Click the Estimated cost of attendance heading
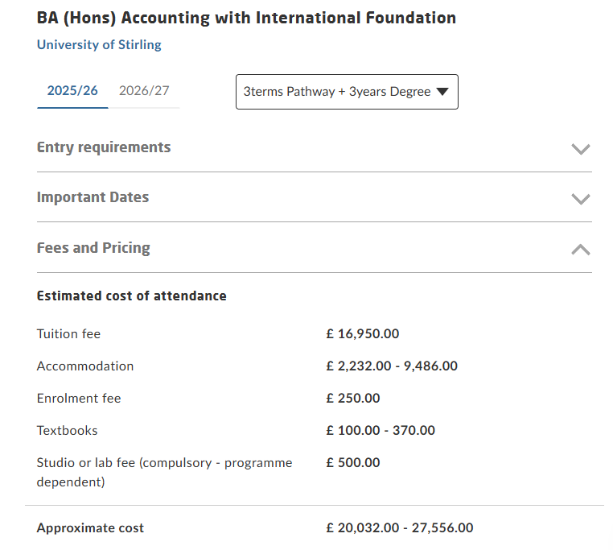613x550 pixels. tap(131, 296)
